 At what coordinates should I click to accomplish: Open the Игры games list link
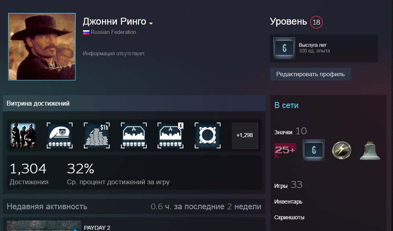[x=281, y=186]
